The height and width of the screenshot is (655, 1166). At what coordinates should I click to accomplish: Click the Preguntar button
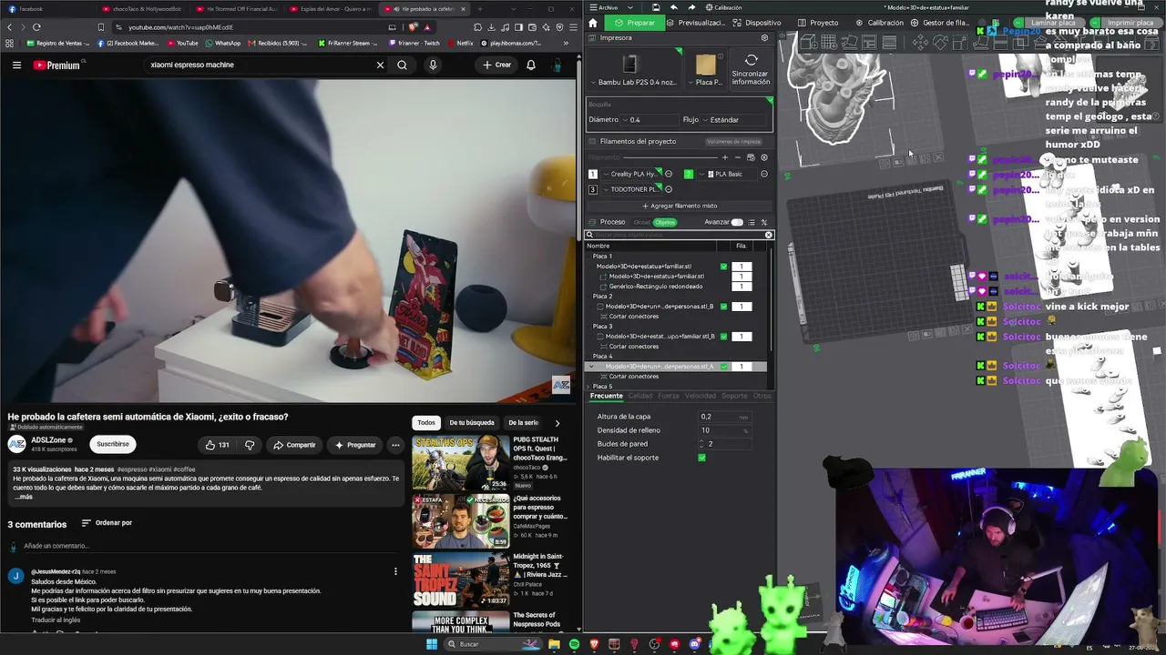click(x=355, y=445)
